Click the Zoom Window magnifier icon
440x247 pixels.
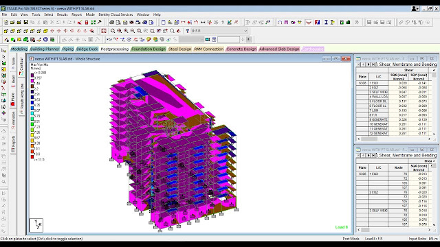pyautogui.click(x=113, y=31)
